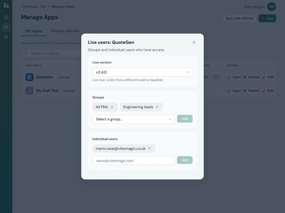Screen dimensions: 285x213
Task: Click the plus App button
Action: tap(267, 18)
